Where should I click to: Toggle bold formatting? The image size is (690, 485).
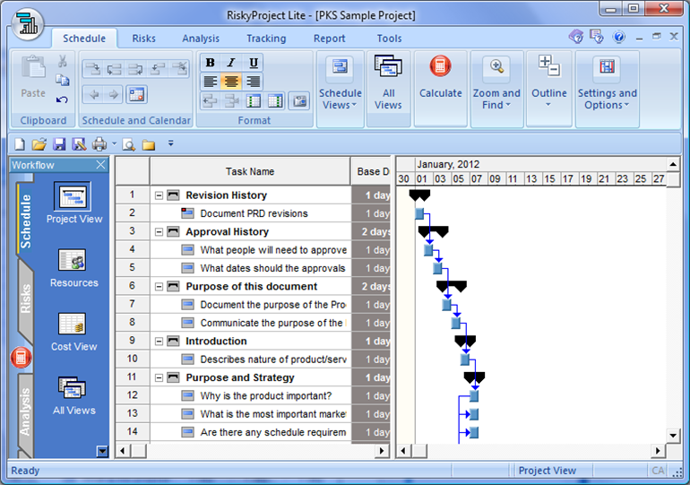[210, 63]
